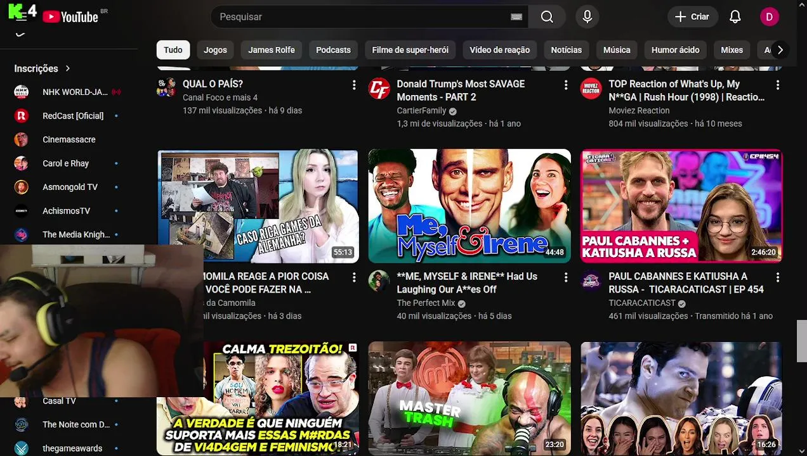Click the page vertical scrollbar thumb
Screen dimensions: 807x456
pyautogui.click(x=802, y=341)
